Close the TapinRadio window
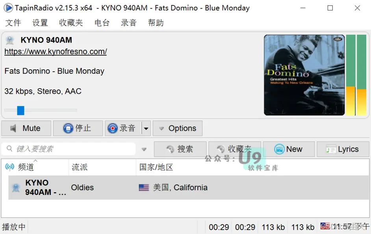The width and height of the screenshot is (371, 234). pos(357,8)
